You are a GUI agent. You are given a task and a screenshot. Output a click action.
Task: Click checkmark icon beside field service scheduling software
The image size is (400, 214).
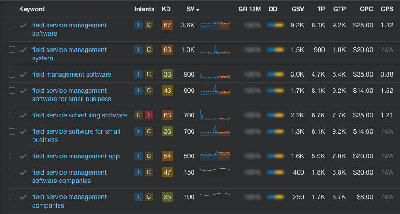tap(23, 115)
